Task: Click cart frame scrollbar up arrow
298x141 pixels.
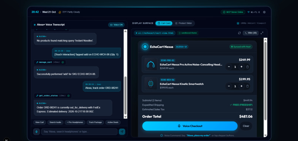Action: 265,40
